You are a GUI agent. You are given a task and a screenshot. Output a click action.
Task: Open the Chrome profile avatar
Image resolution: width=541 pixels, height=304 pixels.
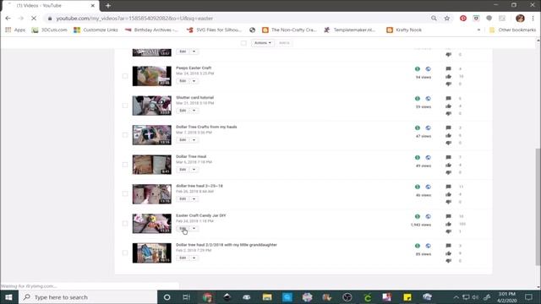520,19
